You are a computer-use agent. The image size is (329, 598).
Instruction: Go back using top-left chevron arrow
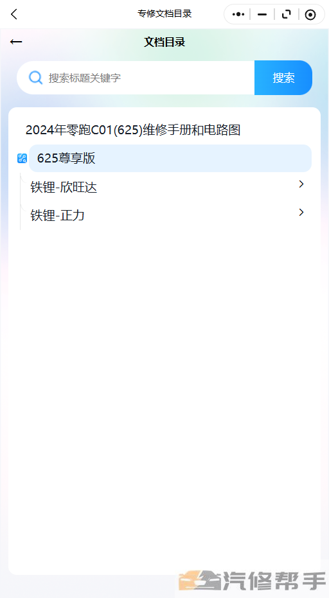[x=14, y=14]
